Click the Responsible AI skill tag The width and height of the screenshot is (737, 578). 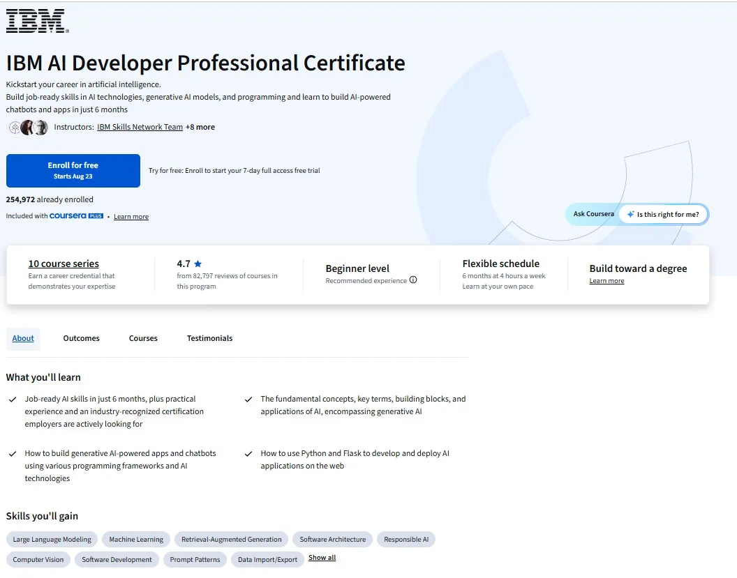pos(406,540)
